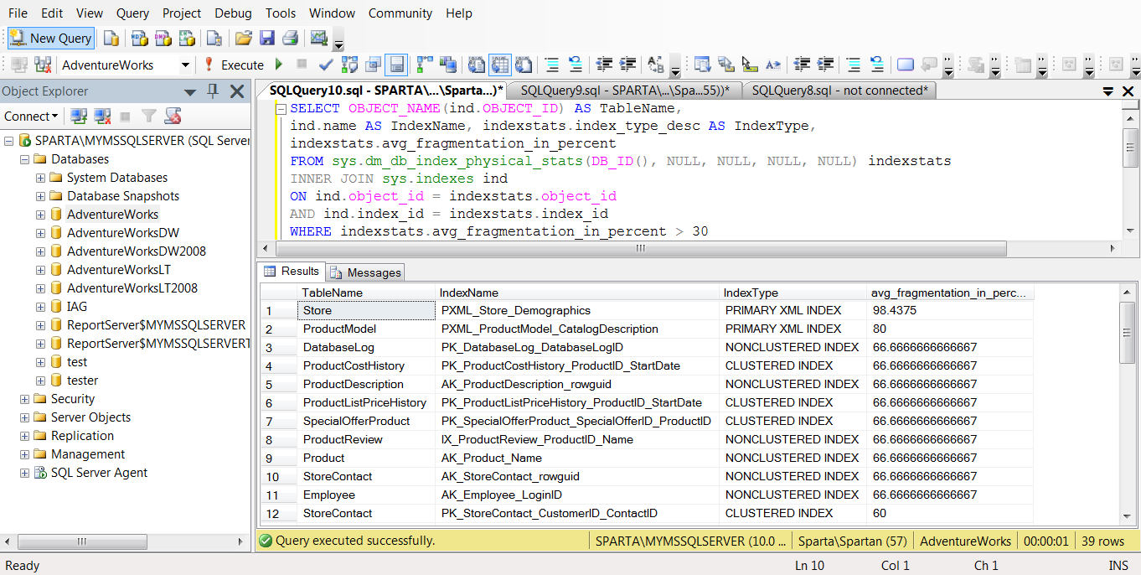
Task: Expand the AdventureWorksDW2008 database node
Action: pos(40,251)
